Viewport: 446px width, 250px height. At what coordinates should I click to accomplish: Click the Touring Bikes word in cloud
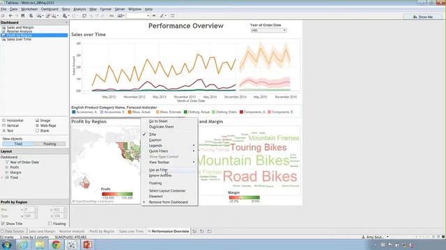click(259, 147)
